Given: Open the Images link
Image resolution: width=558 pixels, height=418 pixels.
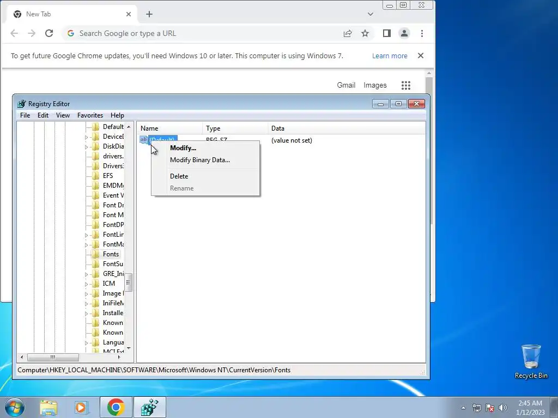Looking at the screenshot, I should coord(375,85).
